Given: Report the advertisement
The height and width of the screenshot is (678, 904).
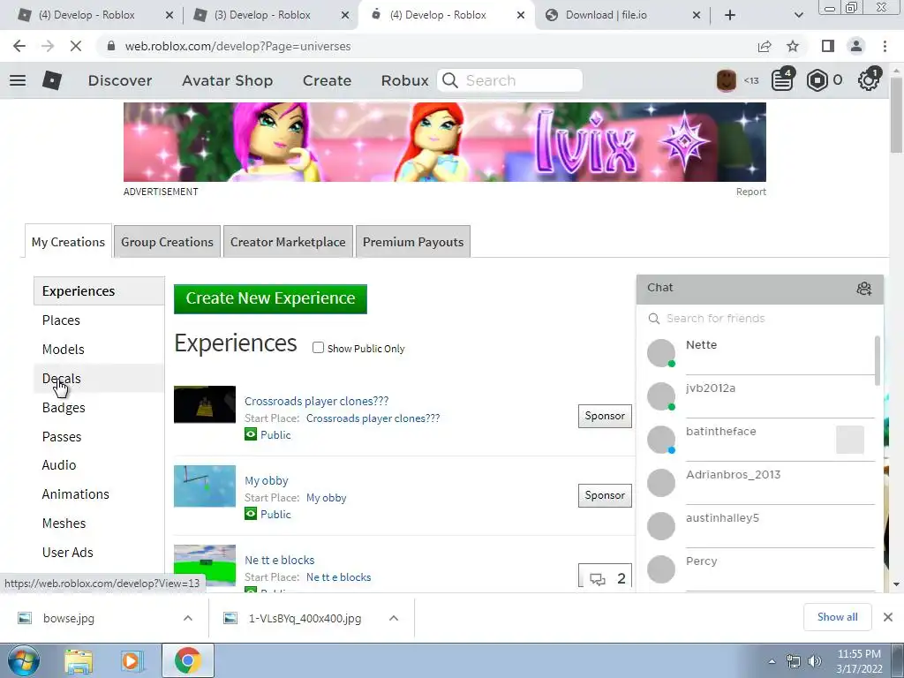Looking at the screenshot, I should click(x=750, y=192).
